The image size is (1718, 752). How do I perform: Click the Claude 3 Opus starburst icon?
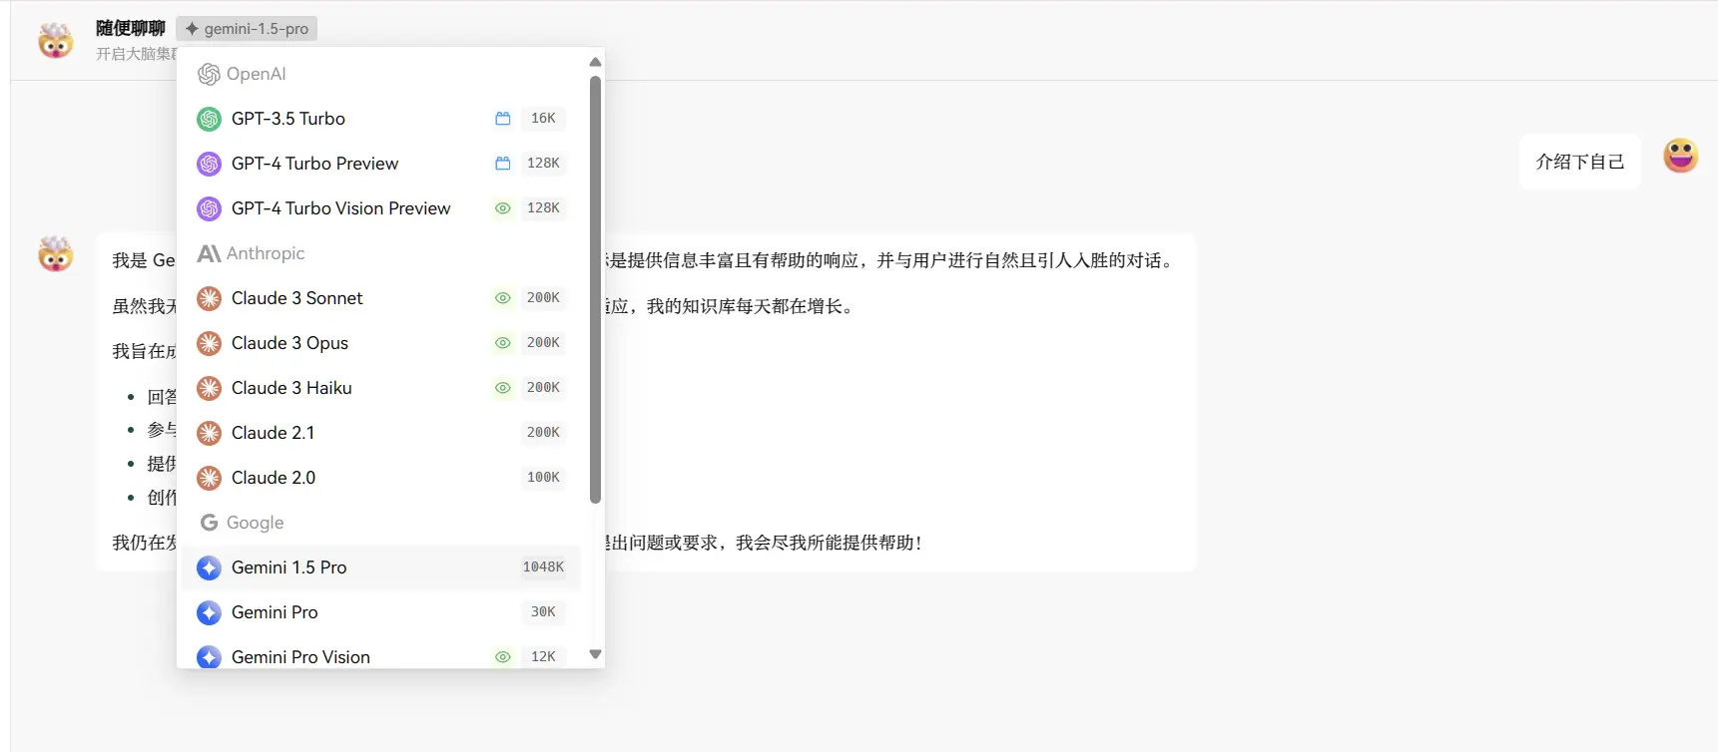(x=209, y=343)
